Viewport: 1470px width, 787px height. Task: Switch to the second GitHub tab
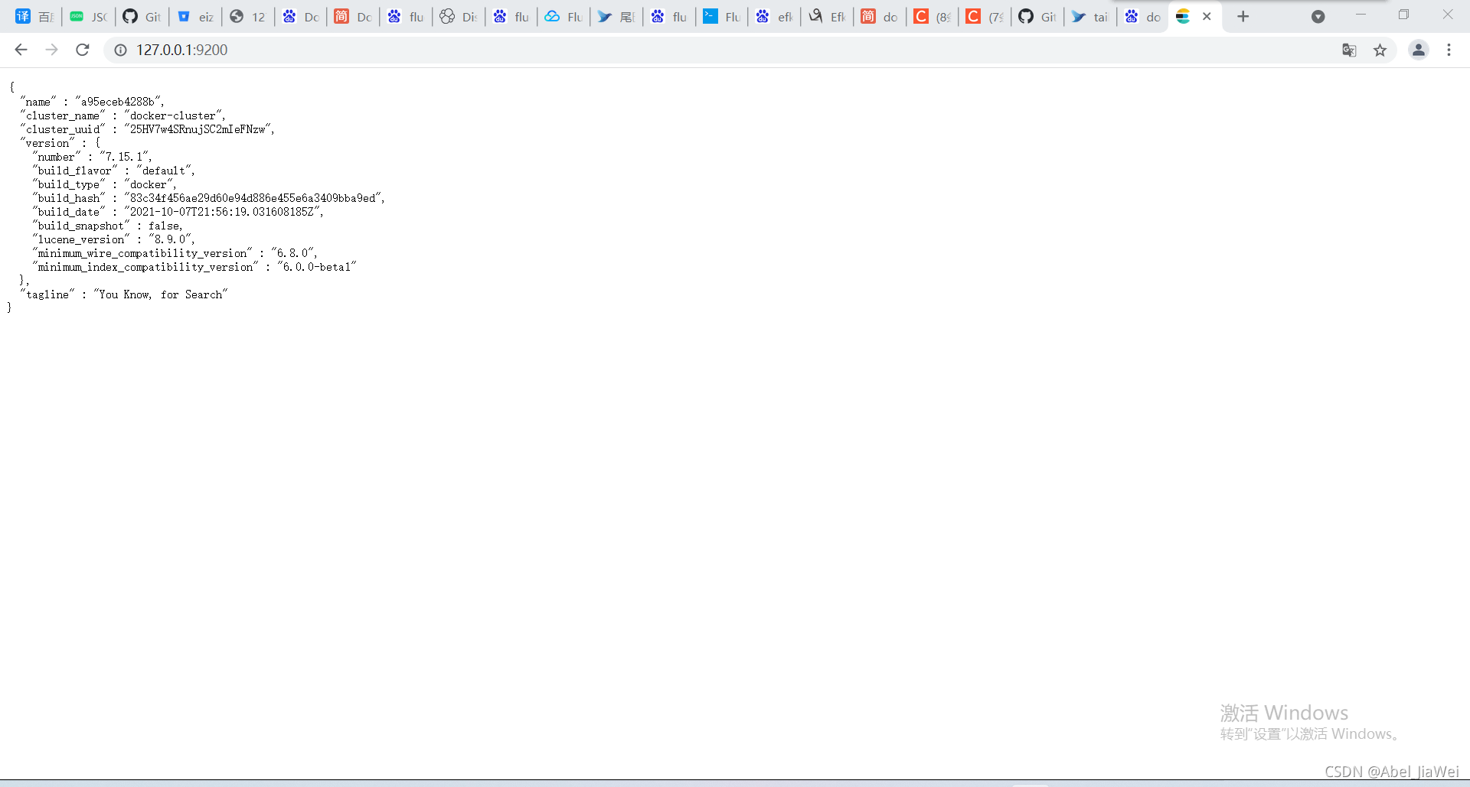coord(1037,16)
